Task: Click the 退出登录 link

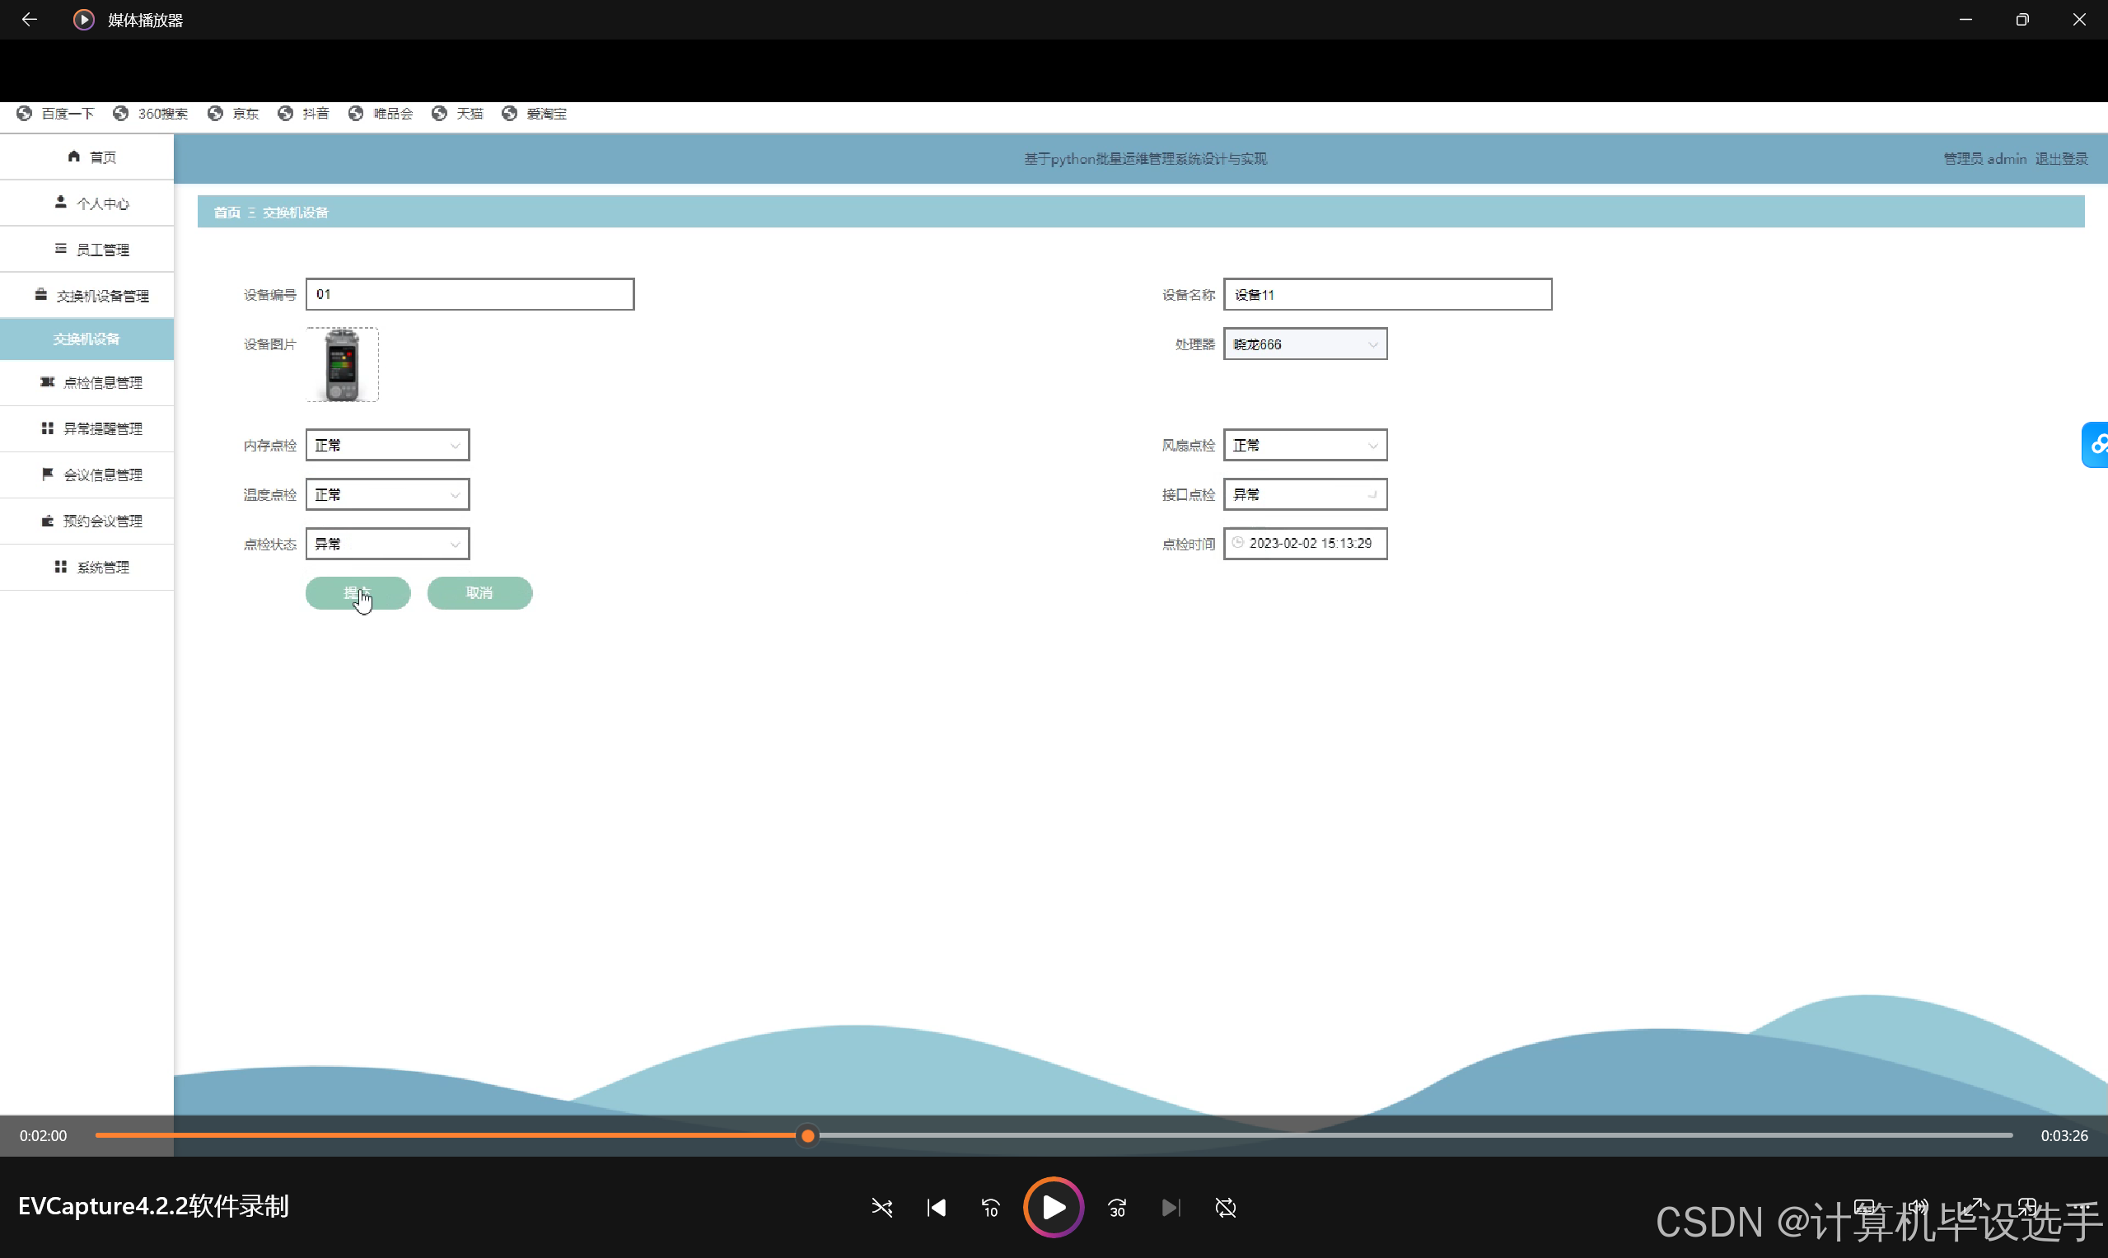Action: (x=2060, y=158)
